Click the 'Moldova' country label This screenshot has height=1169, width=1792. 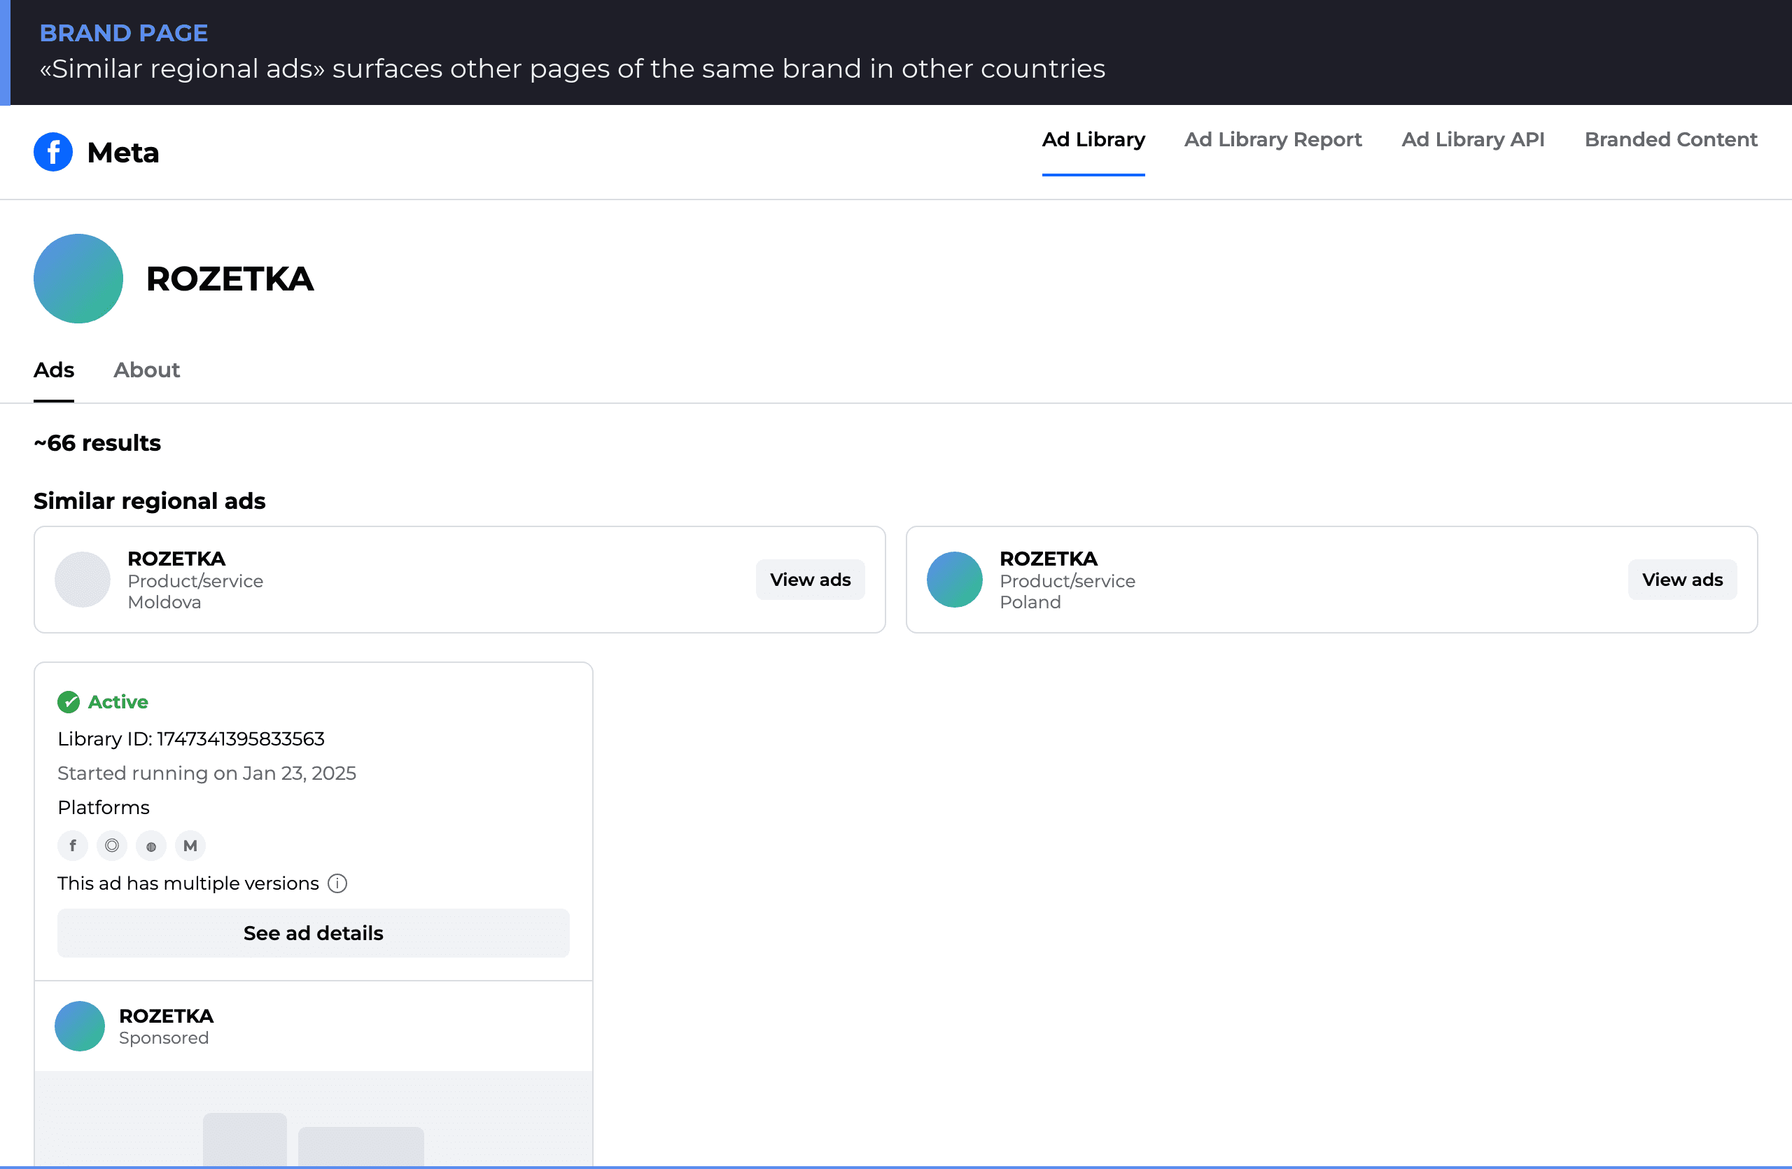click(x=164, y=602)
